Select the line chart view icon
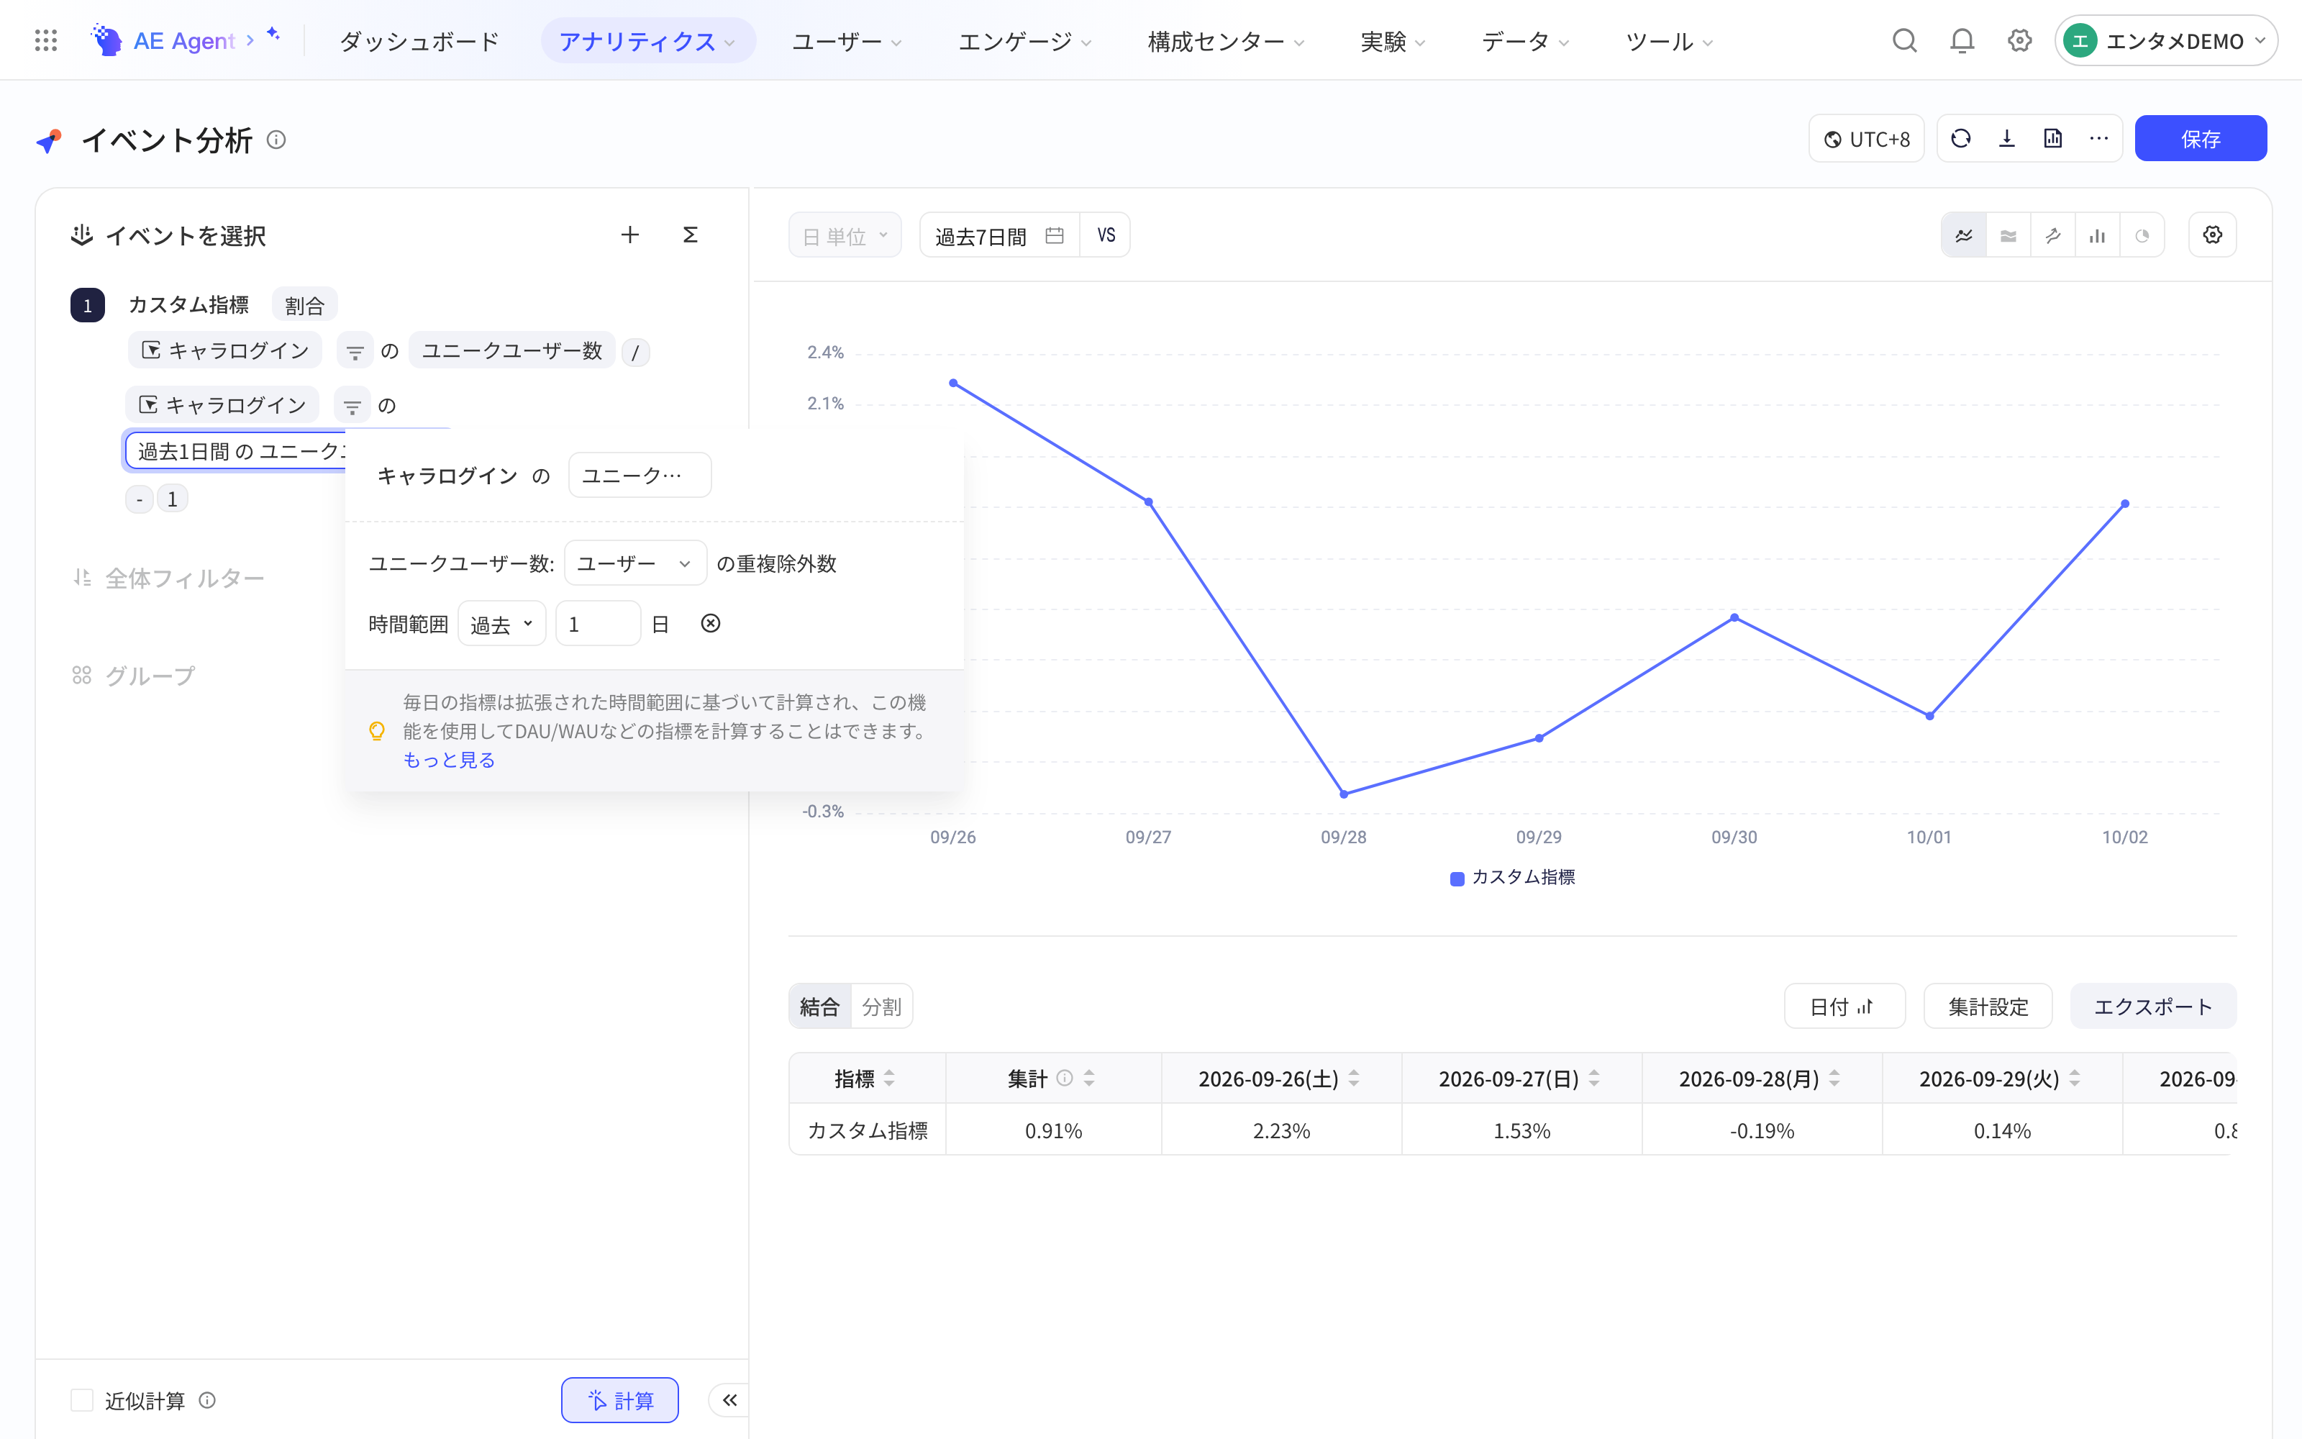The image size is (2302, 1439). point(1963,235)
